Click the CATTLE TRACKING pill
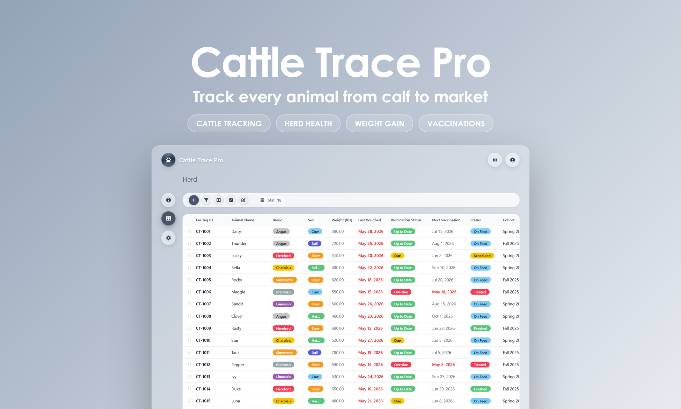The height and width of the screenshot is (409, 681). point(229,124)
